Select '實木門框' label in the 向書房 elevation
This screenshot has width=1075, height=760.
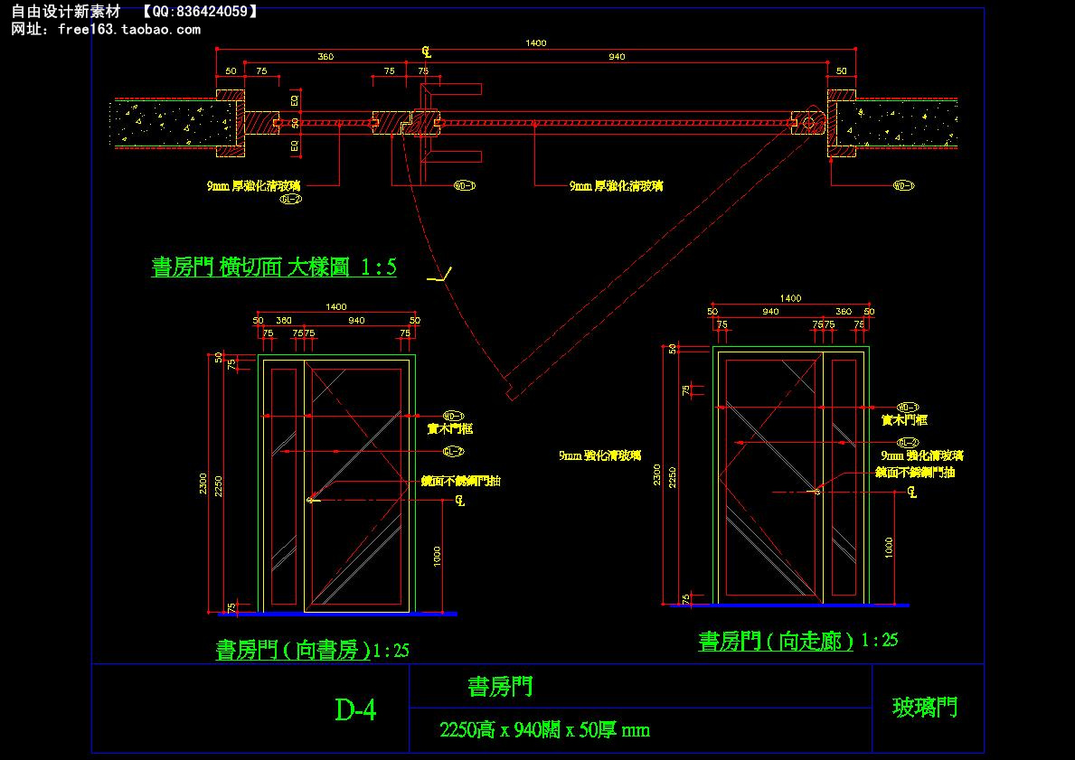(x=449, y=429)
